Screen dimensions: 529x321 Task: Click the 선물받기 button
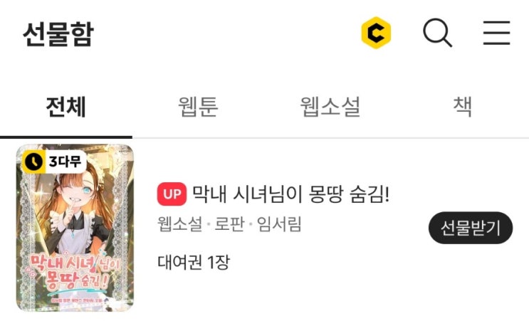point(471,228)
